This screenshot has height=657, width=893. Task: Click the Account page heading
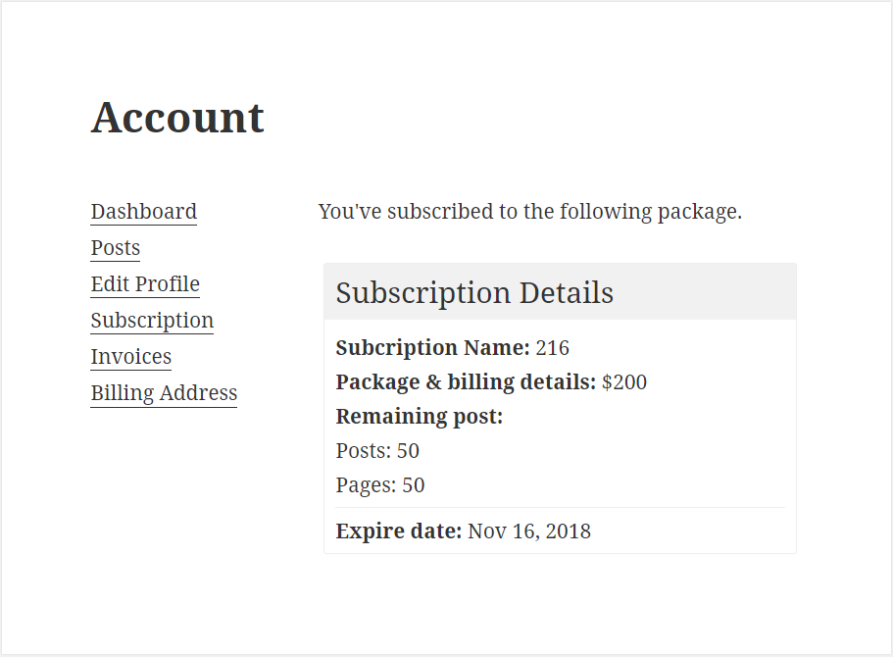click(x=177, y=118)
